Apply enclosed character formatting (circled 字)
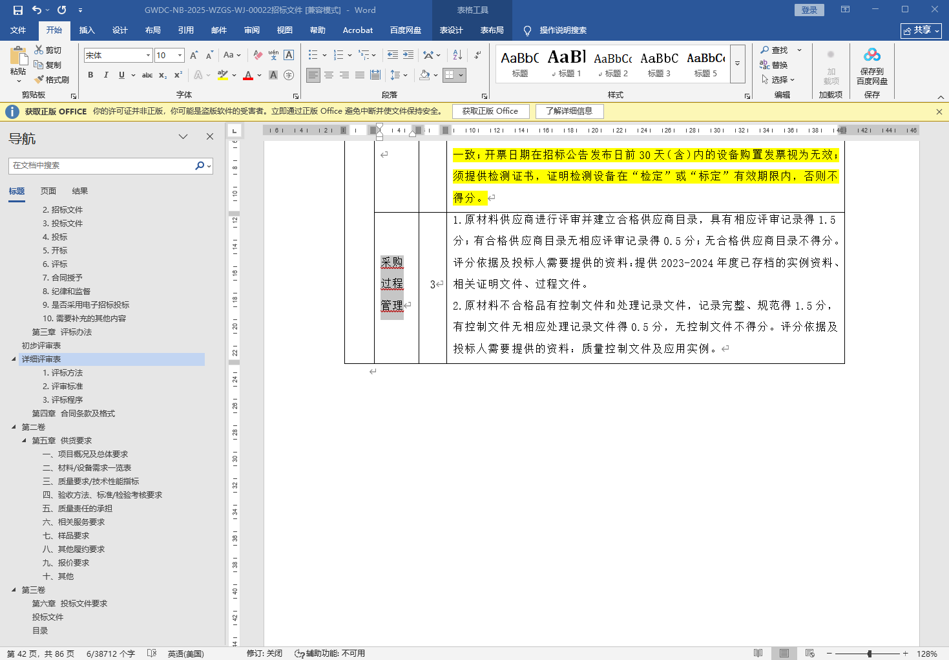949x660 pixels. click(x=289, y=75)
